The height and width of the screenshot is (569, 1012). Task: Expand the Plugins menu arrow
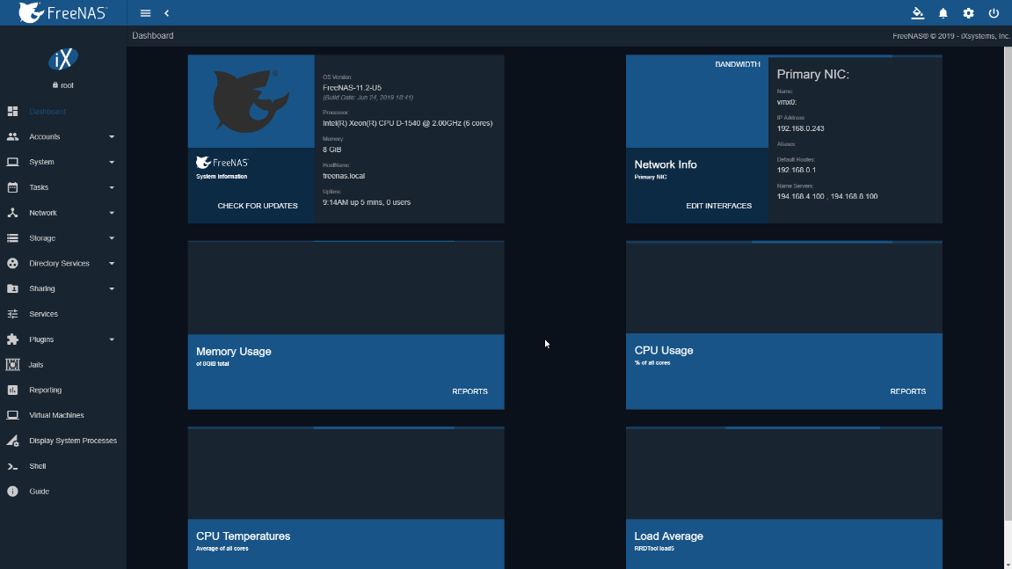click(112, 339)
